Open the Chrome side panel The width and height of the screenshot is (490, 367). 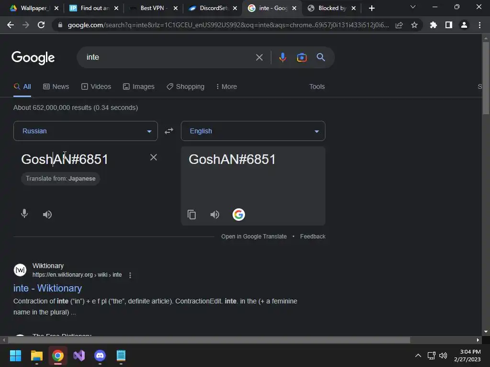[x=449, y=25]
